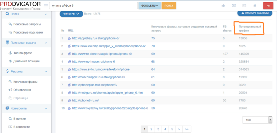Open external link icon for up-house.ru row
The height and width of the screenshot is (133, 277).
click(x=69, y=62)
